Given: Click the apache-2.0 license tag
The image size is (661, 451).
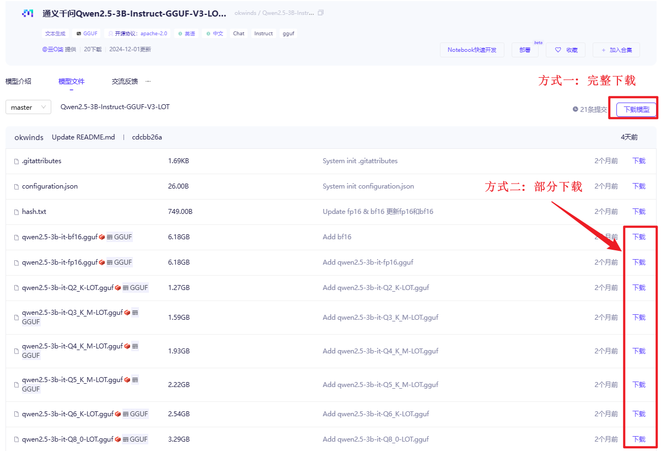Looking at the screenshot, I should click(137, 33).
